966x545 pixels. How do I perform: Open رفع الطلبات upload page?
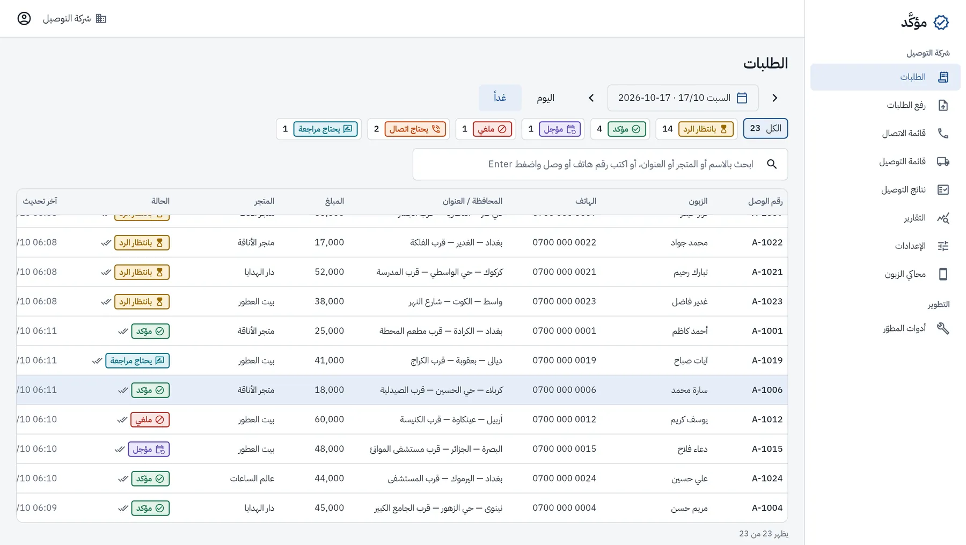[x=885, y=105]
